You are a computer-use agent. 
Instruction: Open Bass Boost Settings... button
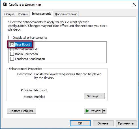coord(94,96)
